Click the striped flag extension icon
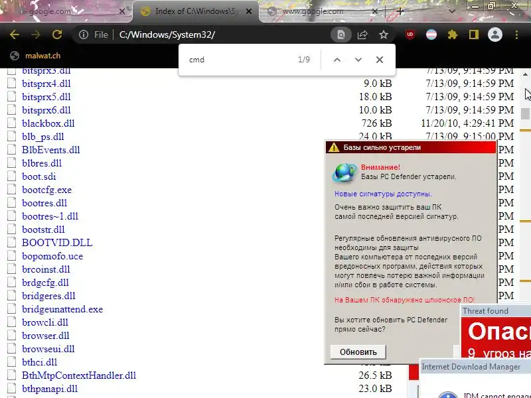531x398 pixels. [x=431, y=34]
